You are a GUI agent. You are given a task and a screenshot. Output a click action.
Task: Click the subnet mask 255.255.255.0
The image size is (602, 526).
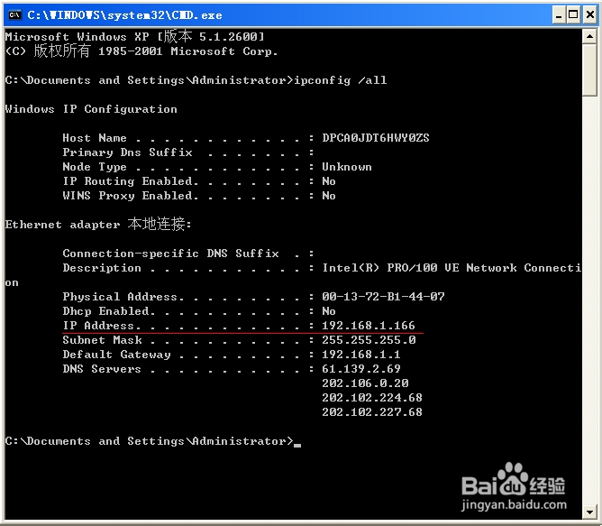pos(369,340)
